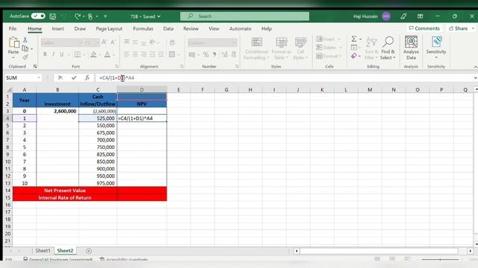Viewport: 478px width, 268px height.
Task: Switch to the Formulas tab
Action: pyautogui.click(x=143, y=28)
